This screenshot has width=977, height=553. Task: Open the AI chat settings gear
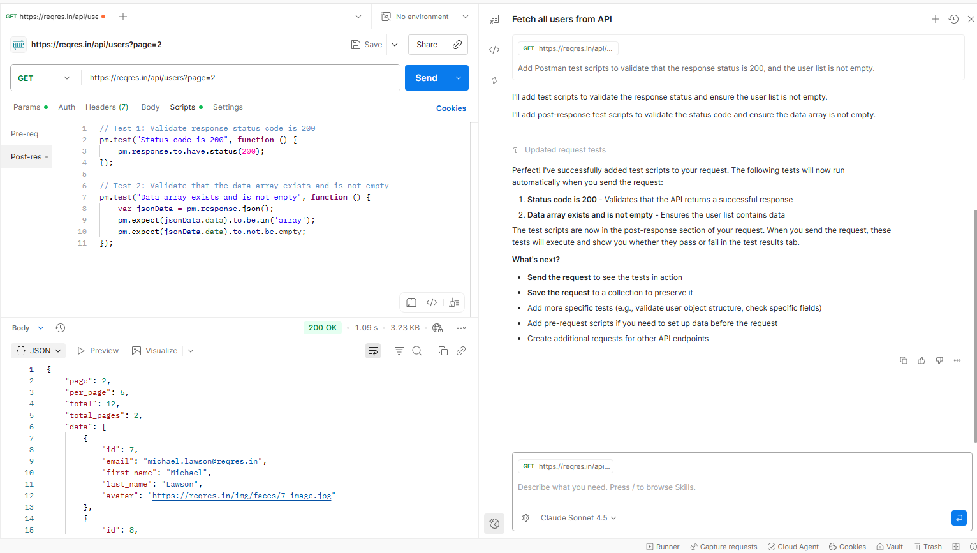click(526, 518)
